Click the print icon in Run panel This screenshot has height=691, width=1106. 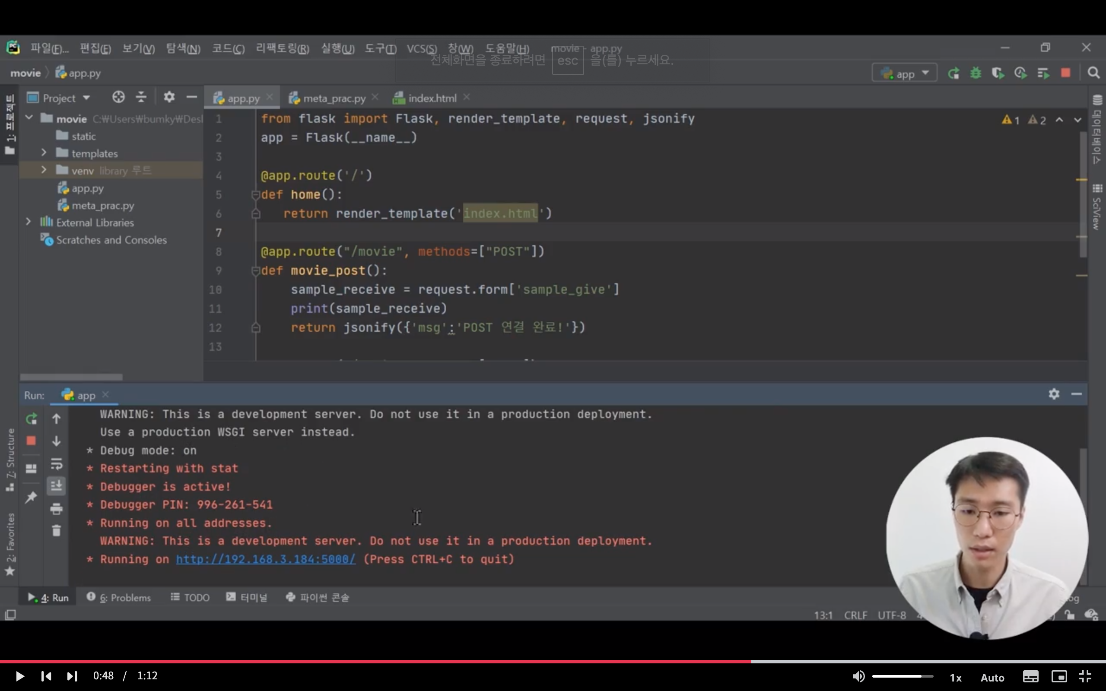tap(56, 509)
